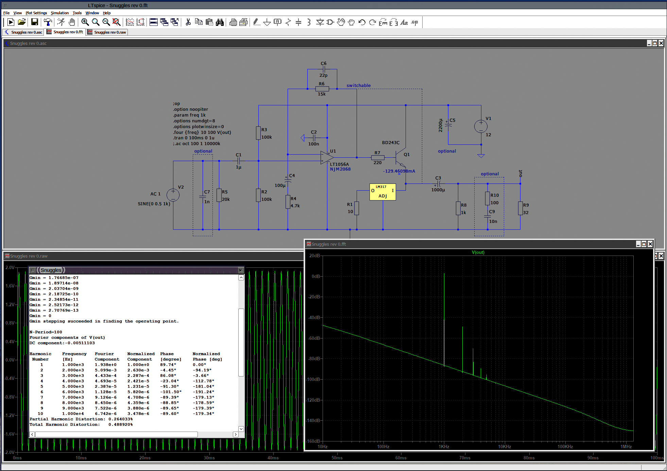The image size is (667, 471).
Task: Maximize the Snuggles rev 0.fft window
Action: click(x=644, y=244)
